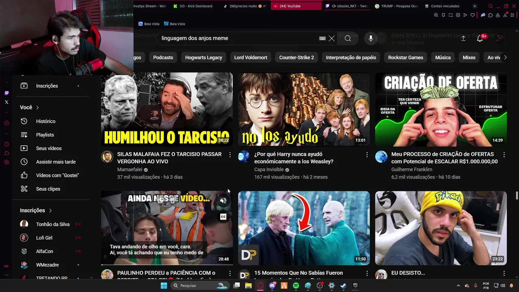Select the Hogwarts Legacy category chip
The image size is (519, 292).
coord(204,58)
